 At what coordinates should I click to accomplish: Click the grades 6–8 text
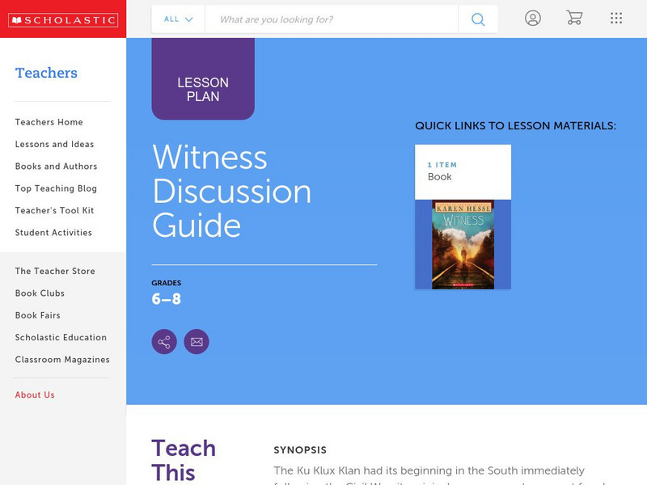point(167,298)
